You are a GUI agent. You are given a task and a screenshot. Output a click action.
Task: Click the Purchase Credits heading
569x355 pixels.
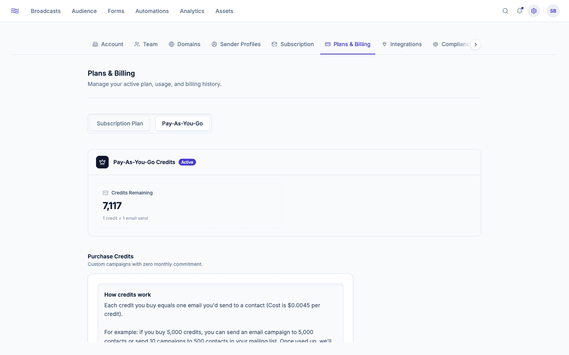click(x=111, y=256)
